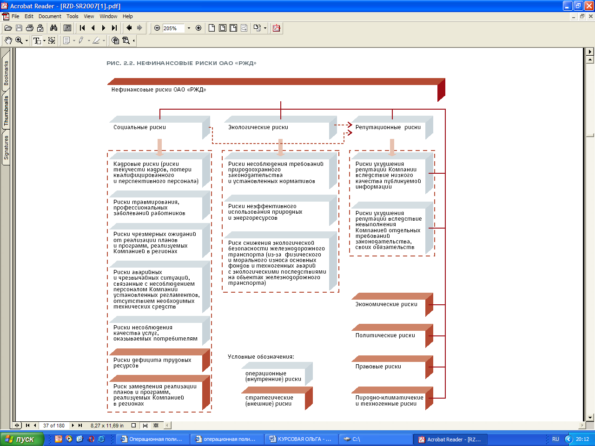Click the zoom percentage field showing 205%
595x446 pixels.
(x=173, y=28)
